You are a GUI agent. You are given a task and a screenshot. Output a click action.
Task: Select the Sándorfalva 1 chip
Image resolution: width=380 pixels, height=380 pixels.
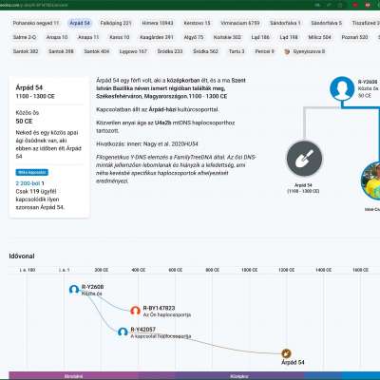coord(285,23)
